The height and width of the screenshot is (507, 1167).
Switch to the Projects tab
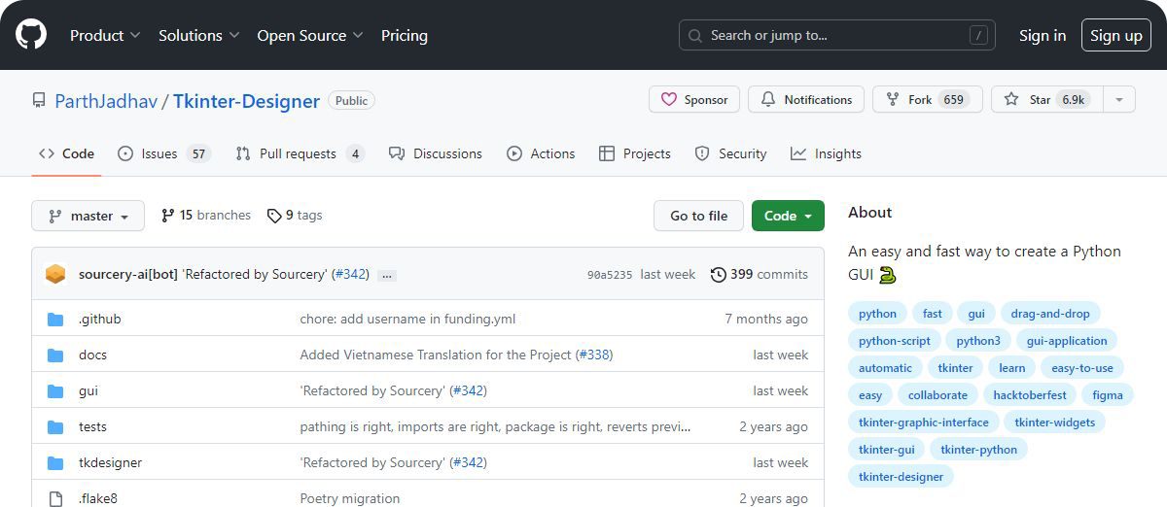[x=635, y=153]
